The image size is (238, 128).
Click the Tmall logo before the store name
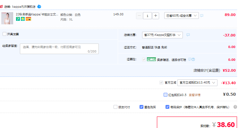click(1, 6)
